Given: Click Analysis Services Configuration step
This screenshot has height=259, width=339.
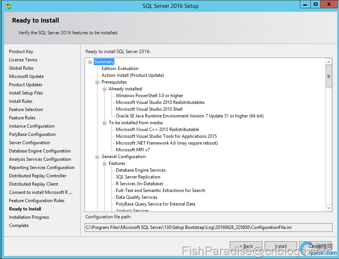Looking at the screenshot, I should click(40, 159).
